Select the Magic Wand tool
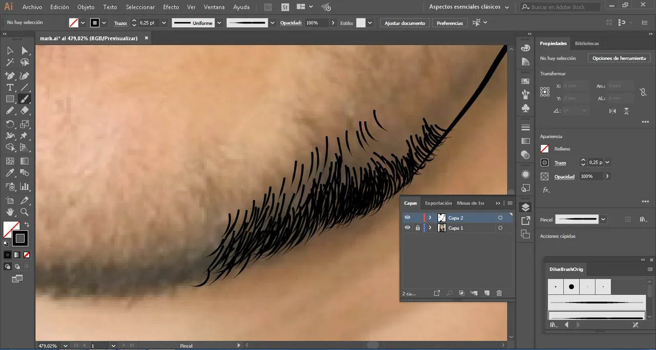This screenshot has width=656, height=350. coord(10,62)
